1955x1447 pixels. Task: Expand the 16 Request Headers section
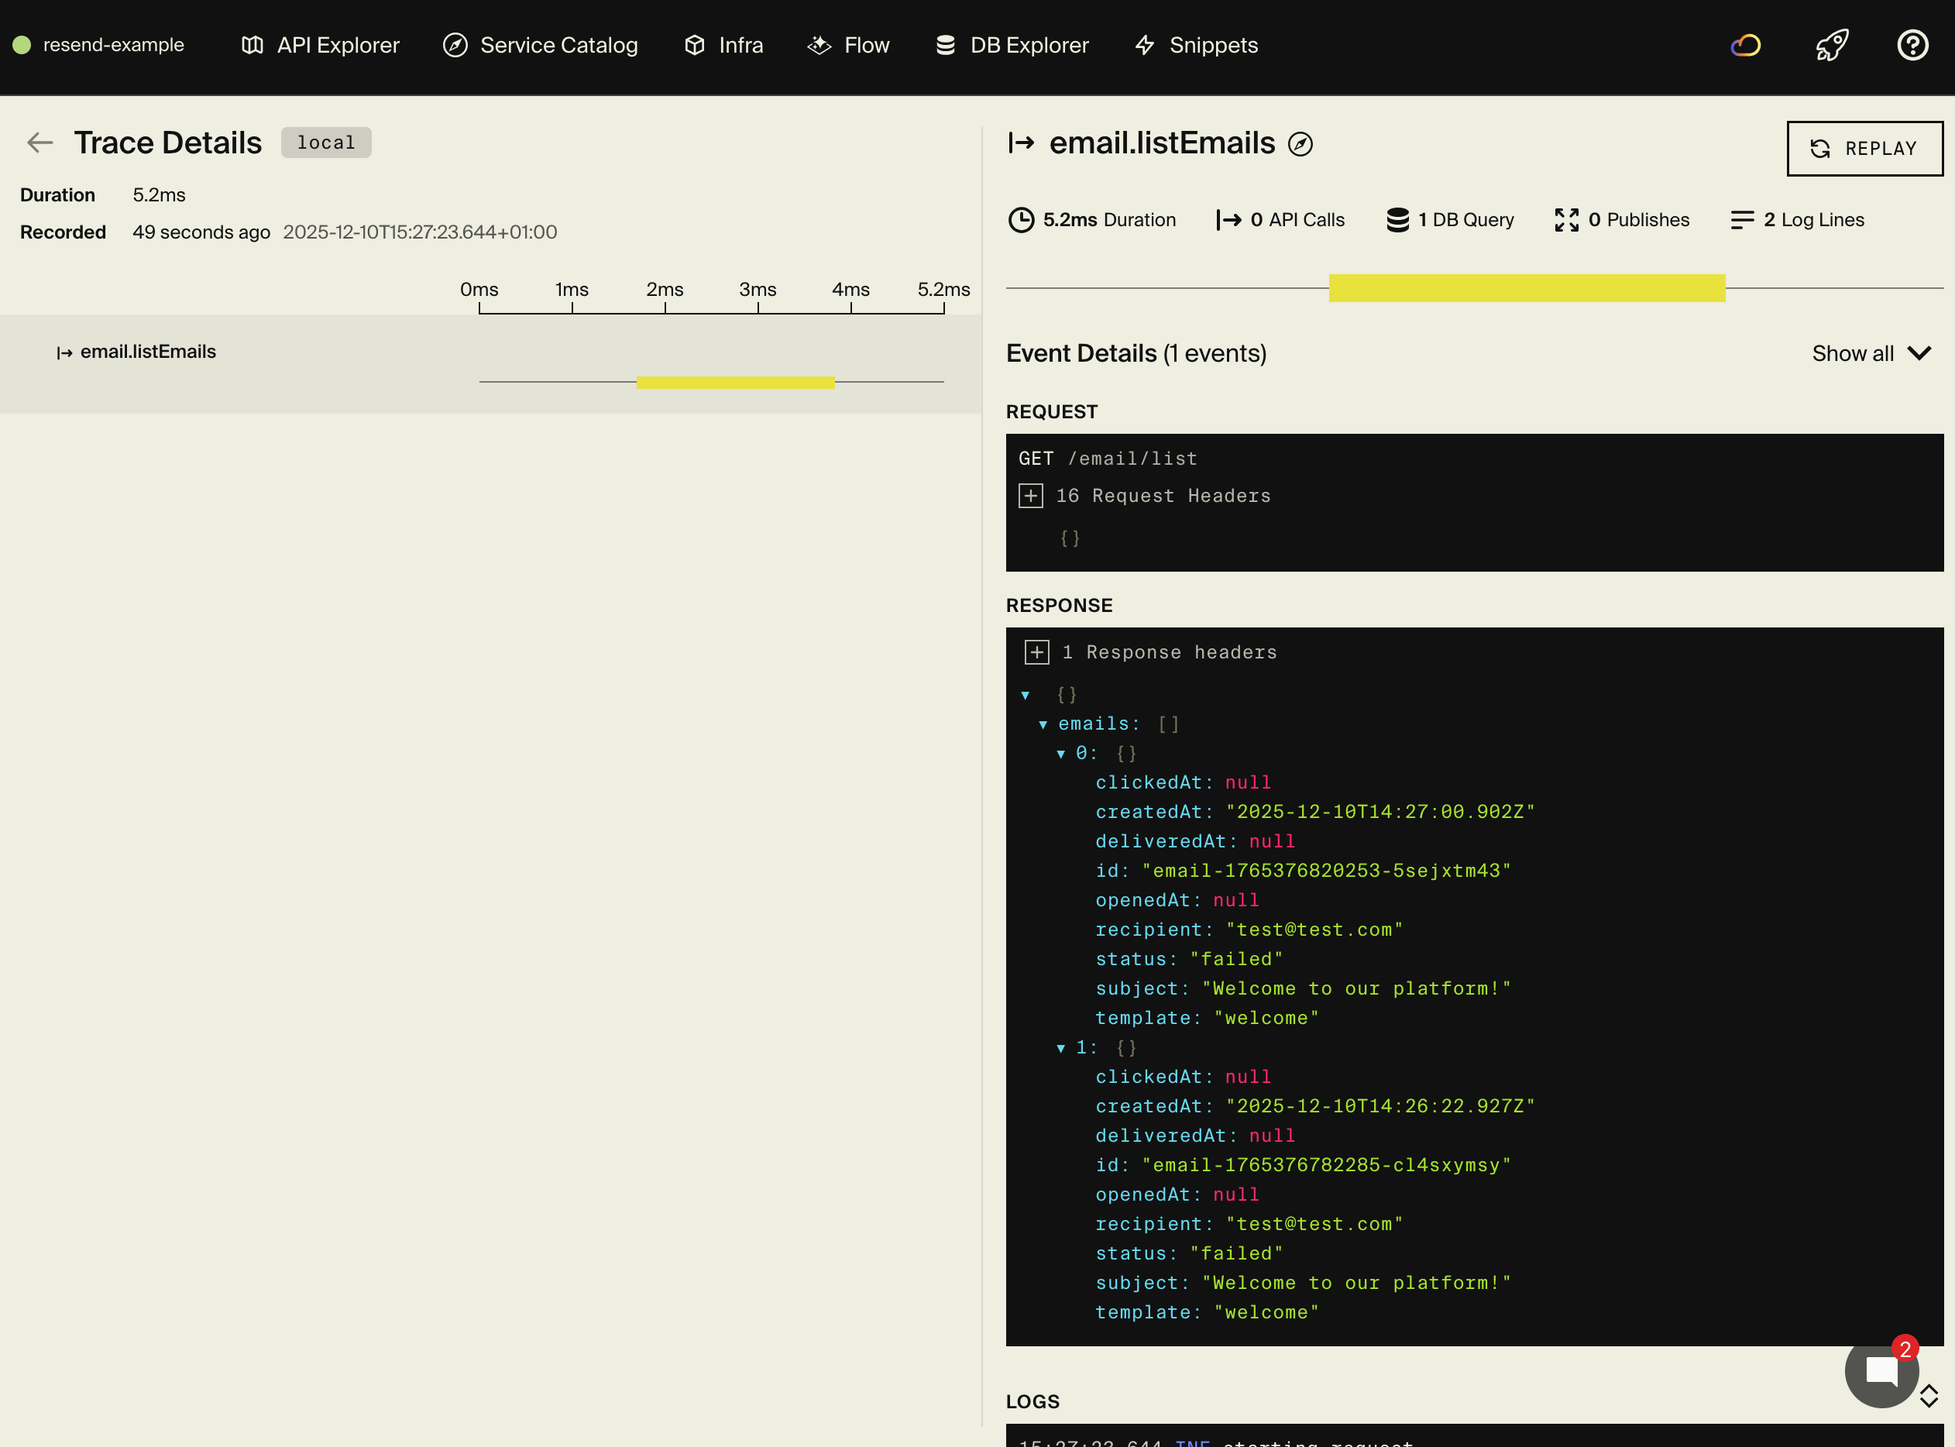[x=1030, y=495]
